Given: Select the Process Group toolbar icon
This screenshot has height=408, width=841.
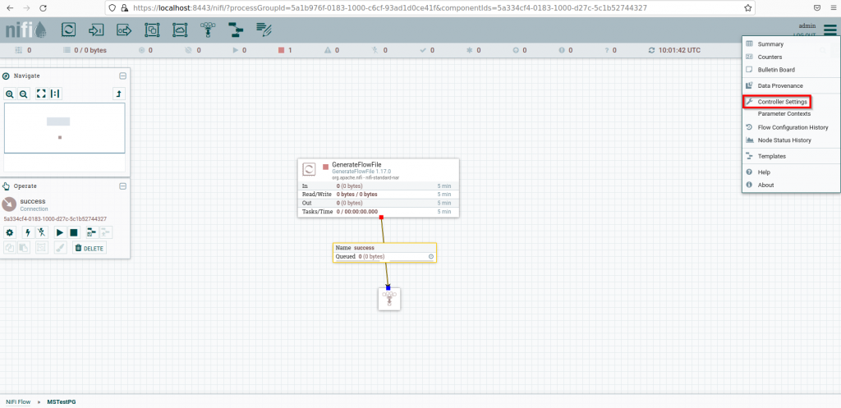Looking at the screenshot, I should [153, 30].
